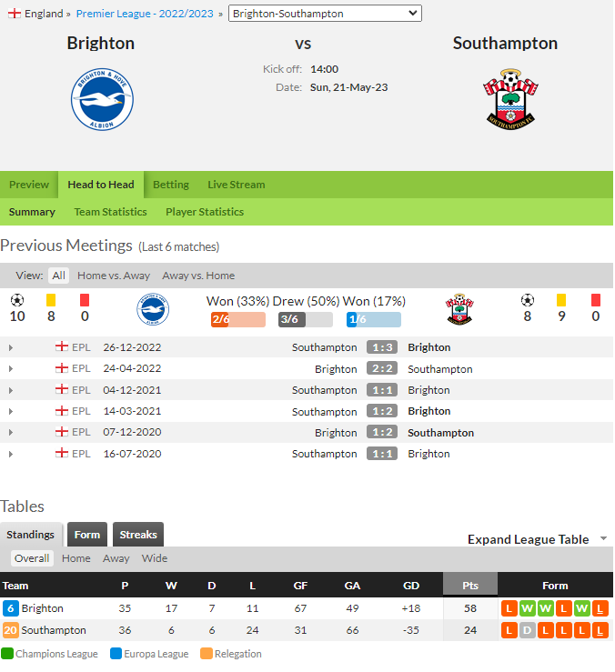The height and width of the screenshot is (672, 615).
Task: Click the England flag icon in breadcrumb
Action: (15, 14)
